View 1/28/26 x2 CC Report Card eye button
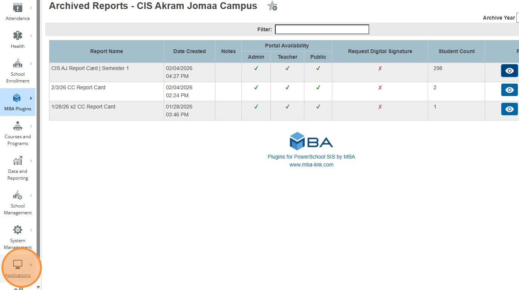 [509, 109]
